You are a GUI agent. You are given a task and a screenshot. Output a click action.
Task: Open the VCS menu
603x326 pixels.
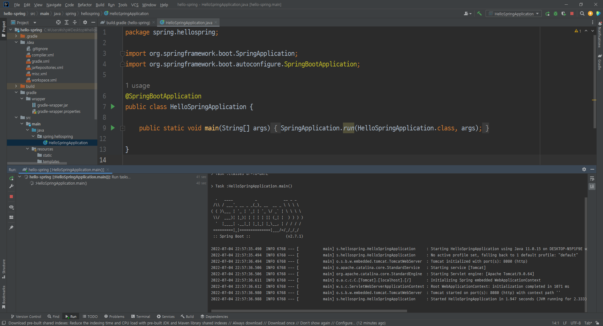point(135,5)
